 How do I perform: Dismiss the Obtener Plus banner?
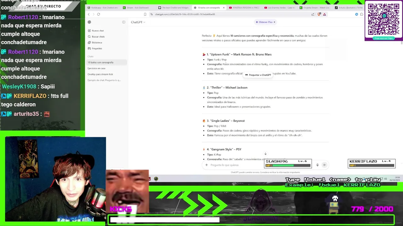pyautogui.click(x=274, y=22)
